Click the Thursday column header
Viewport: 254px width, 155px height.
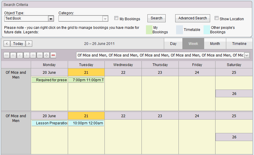160,65
